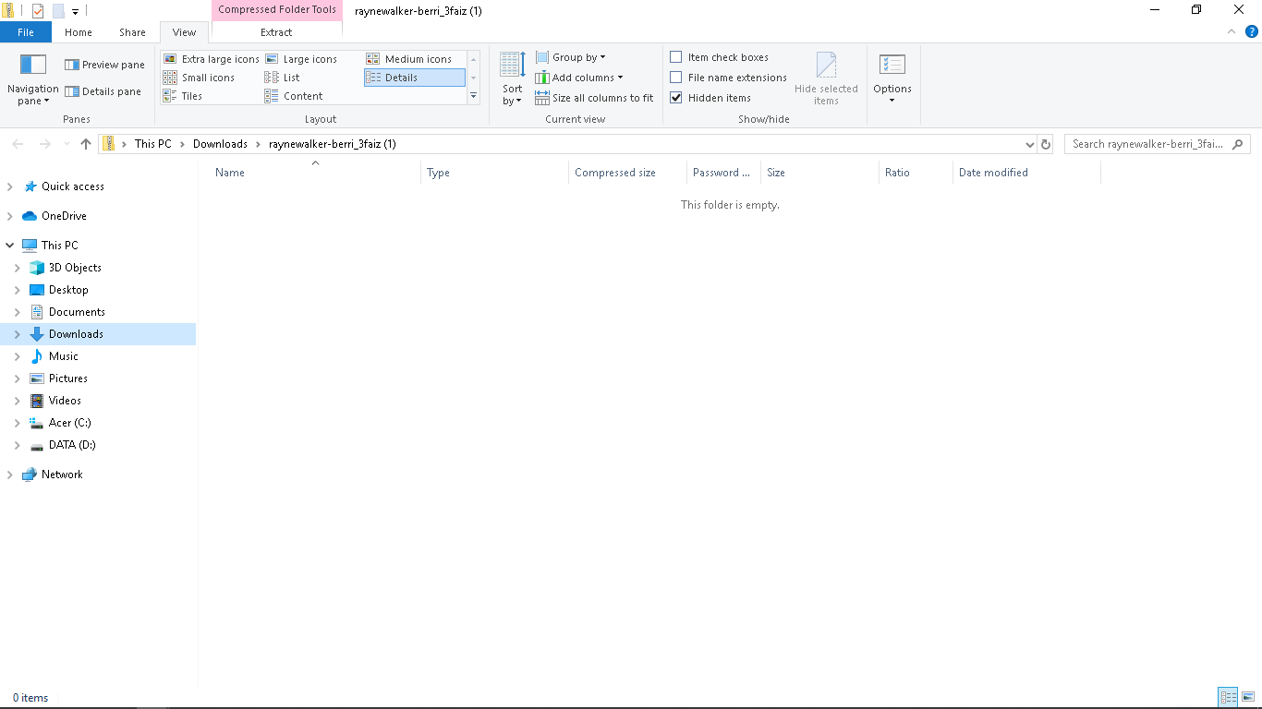Open the Recent locations dropdown beside Forward

click(x=67, y=144)
